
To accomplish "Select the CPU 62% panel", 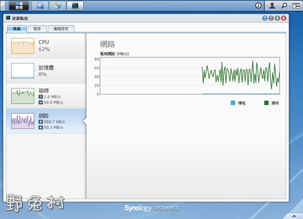I will pos(46,45).
